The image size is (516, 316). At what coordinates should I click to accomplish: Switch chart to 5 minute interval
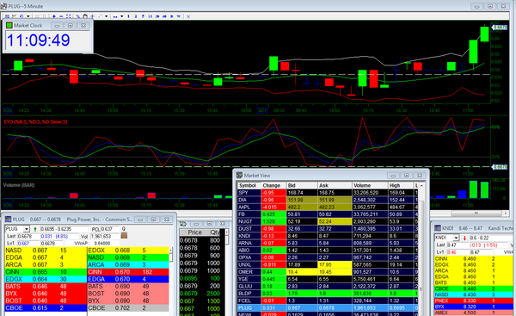click(143, 16)
